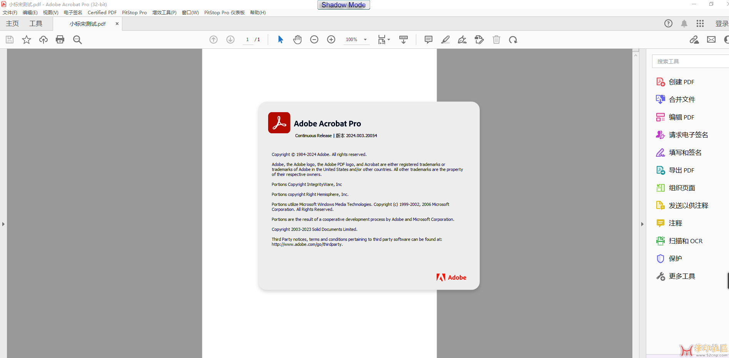Open the PitStop Pro menu
729x358 pixels.
click(x=134, y=13)
